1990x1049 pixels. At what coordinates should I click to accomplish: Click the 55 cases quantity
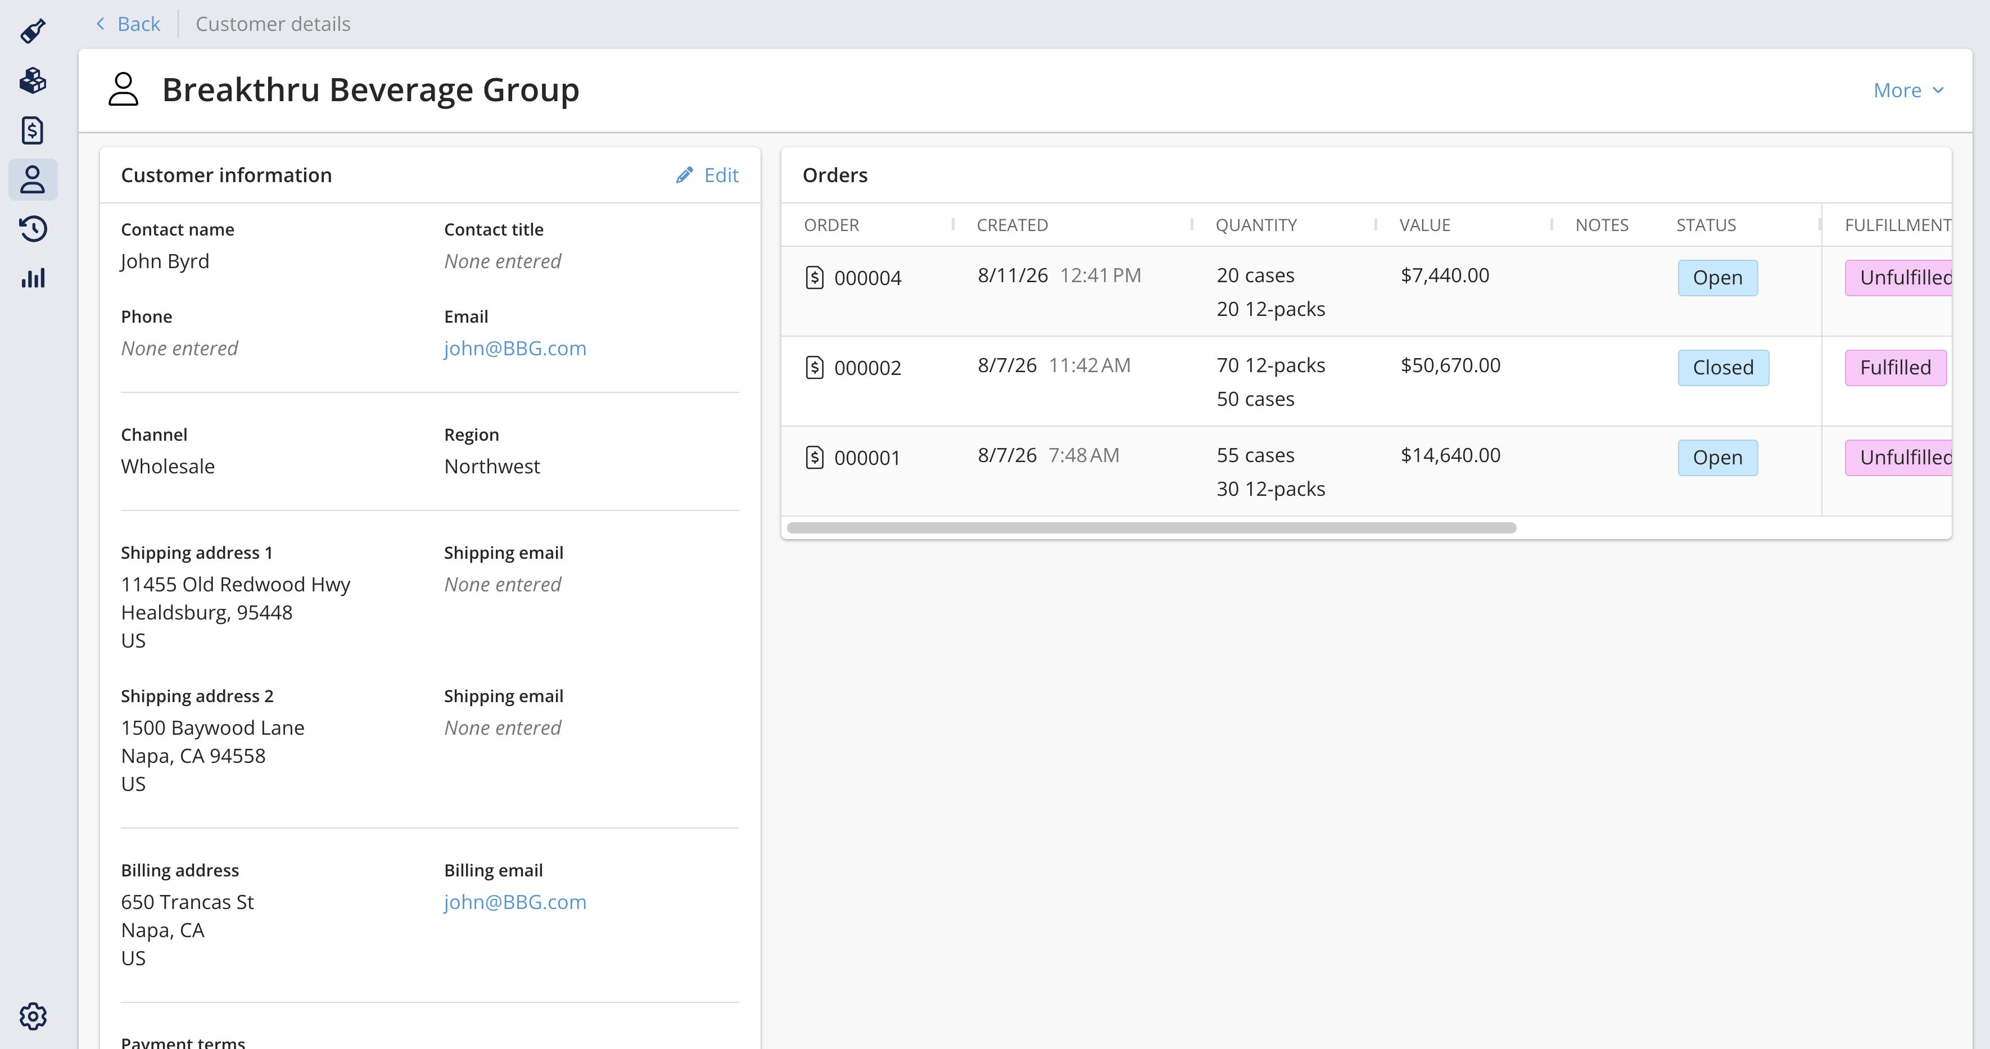[1255, 456]
